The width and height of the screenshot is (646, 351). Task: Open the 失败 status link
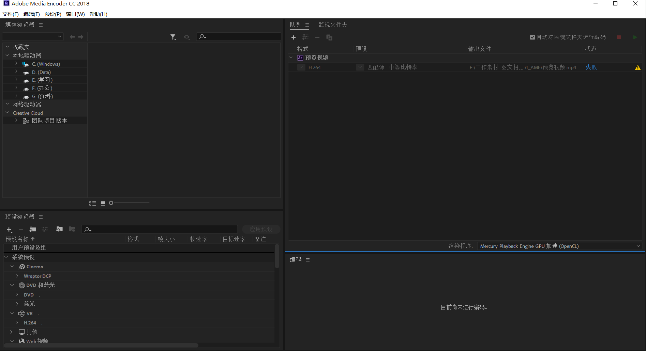click(591, 67)
